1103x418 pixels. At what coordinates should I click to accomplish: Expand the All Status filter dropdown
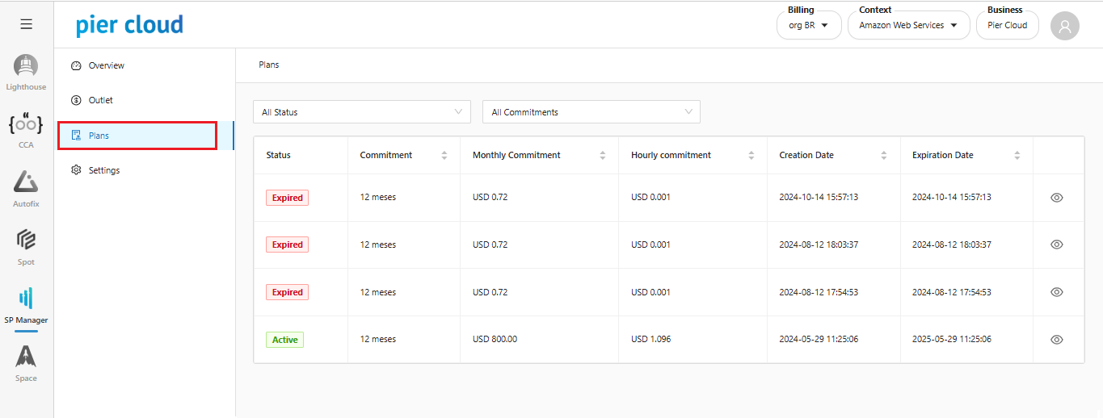(361, 112)
